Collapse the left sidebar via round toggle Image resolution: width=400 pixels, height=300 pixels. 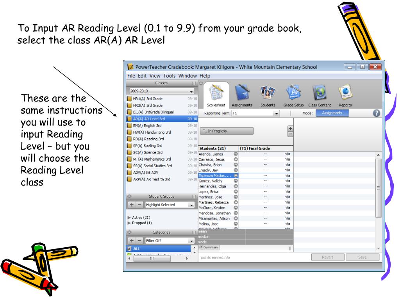pyautogui.click(x=201, y=83)
